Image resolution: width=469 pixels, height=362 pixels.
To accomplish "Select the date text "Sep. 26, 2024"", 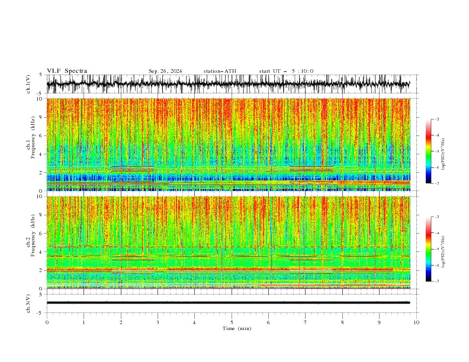I will coord(165,71).
